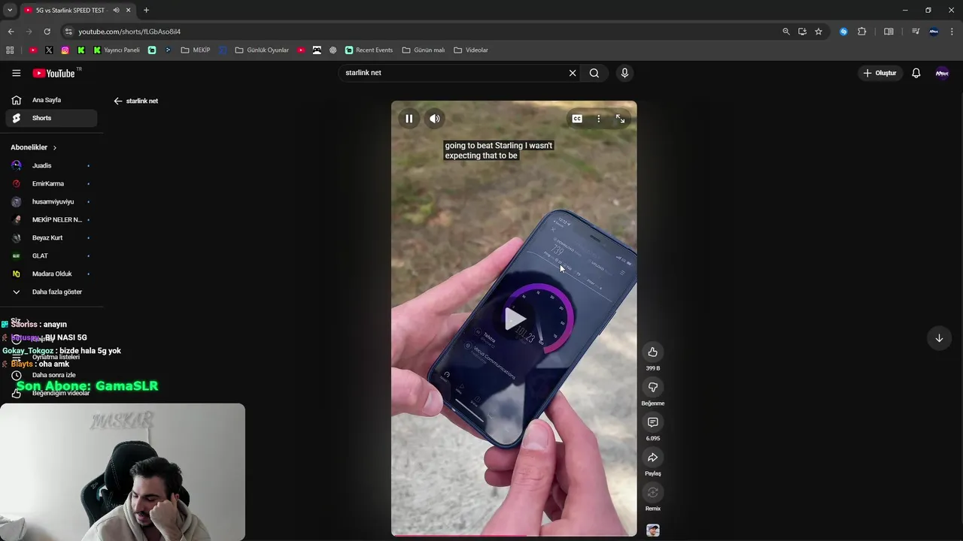963x541 pixels.
Task: Open the husamviyuviyu channel
Action: [51, 201]
